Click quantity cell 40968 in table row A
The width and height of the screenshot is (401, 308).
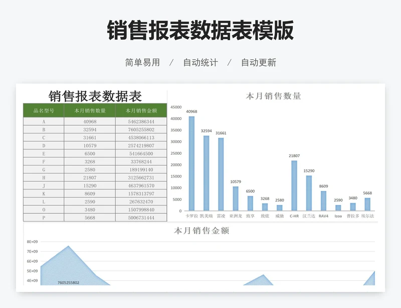pos(90,122)
